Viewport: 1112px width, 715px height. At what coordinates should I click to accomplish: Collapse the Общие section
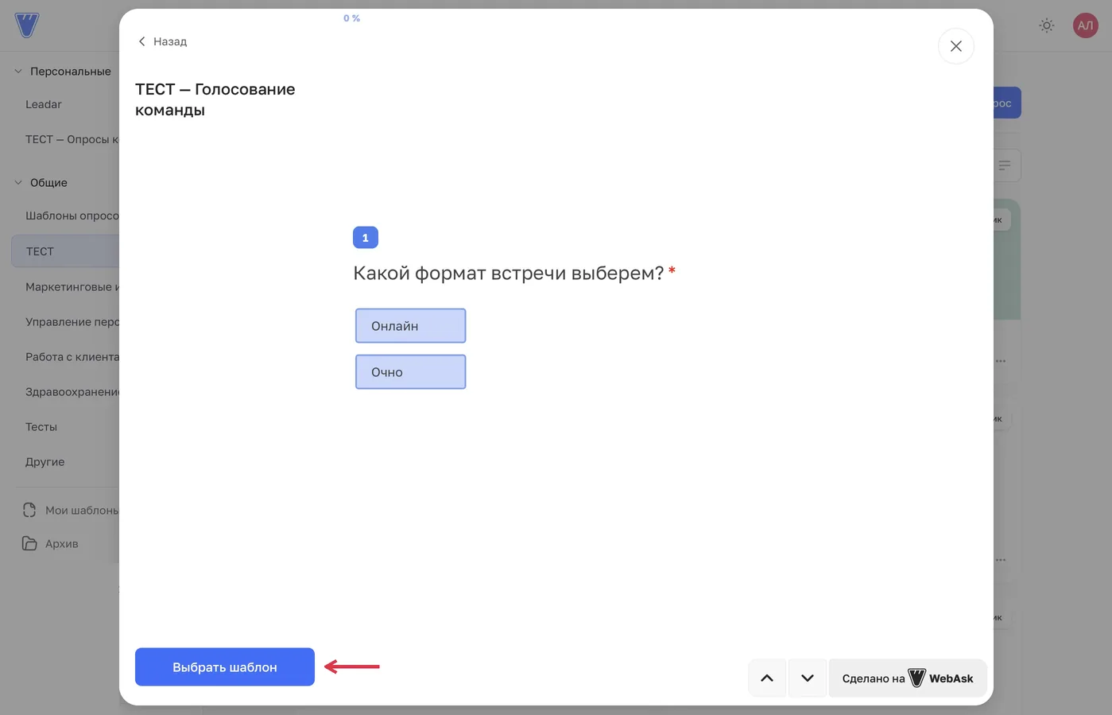pyautogui.click(x=18, y=183)
